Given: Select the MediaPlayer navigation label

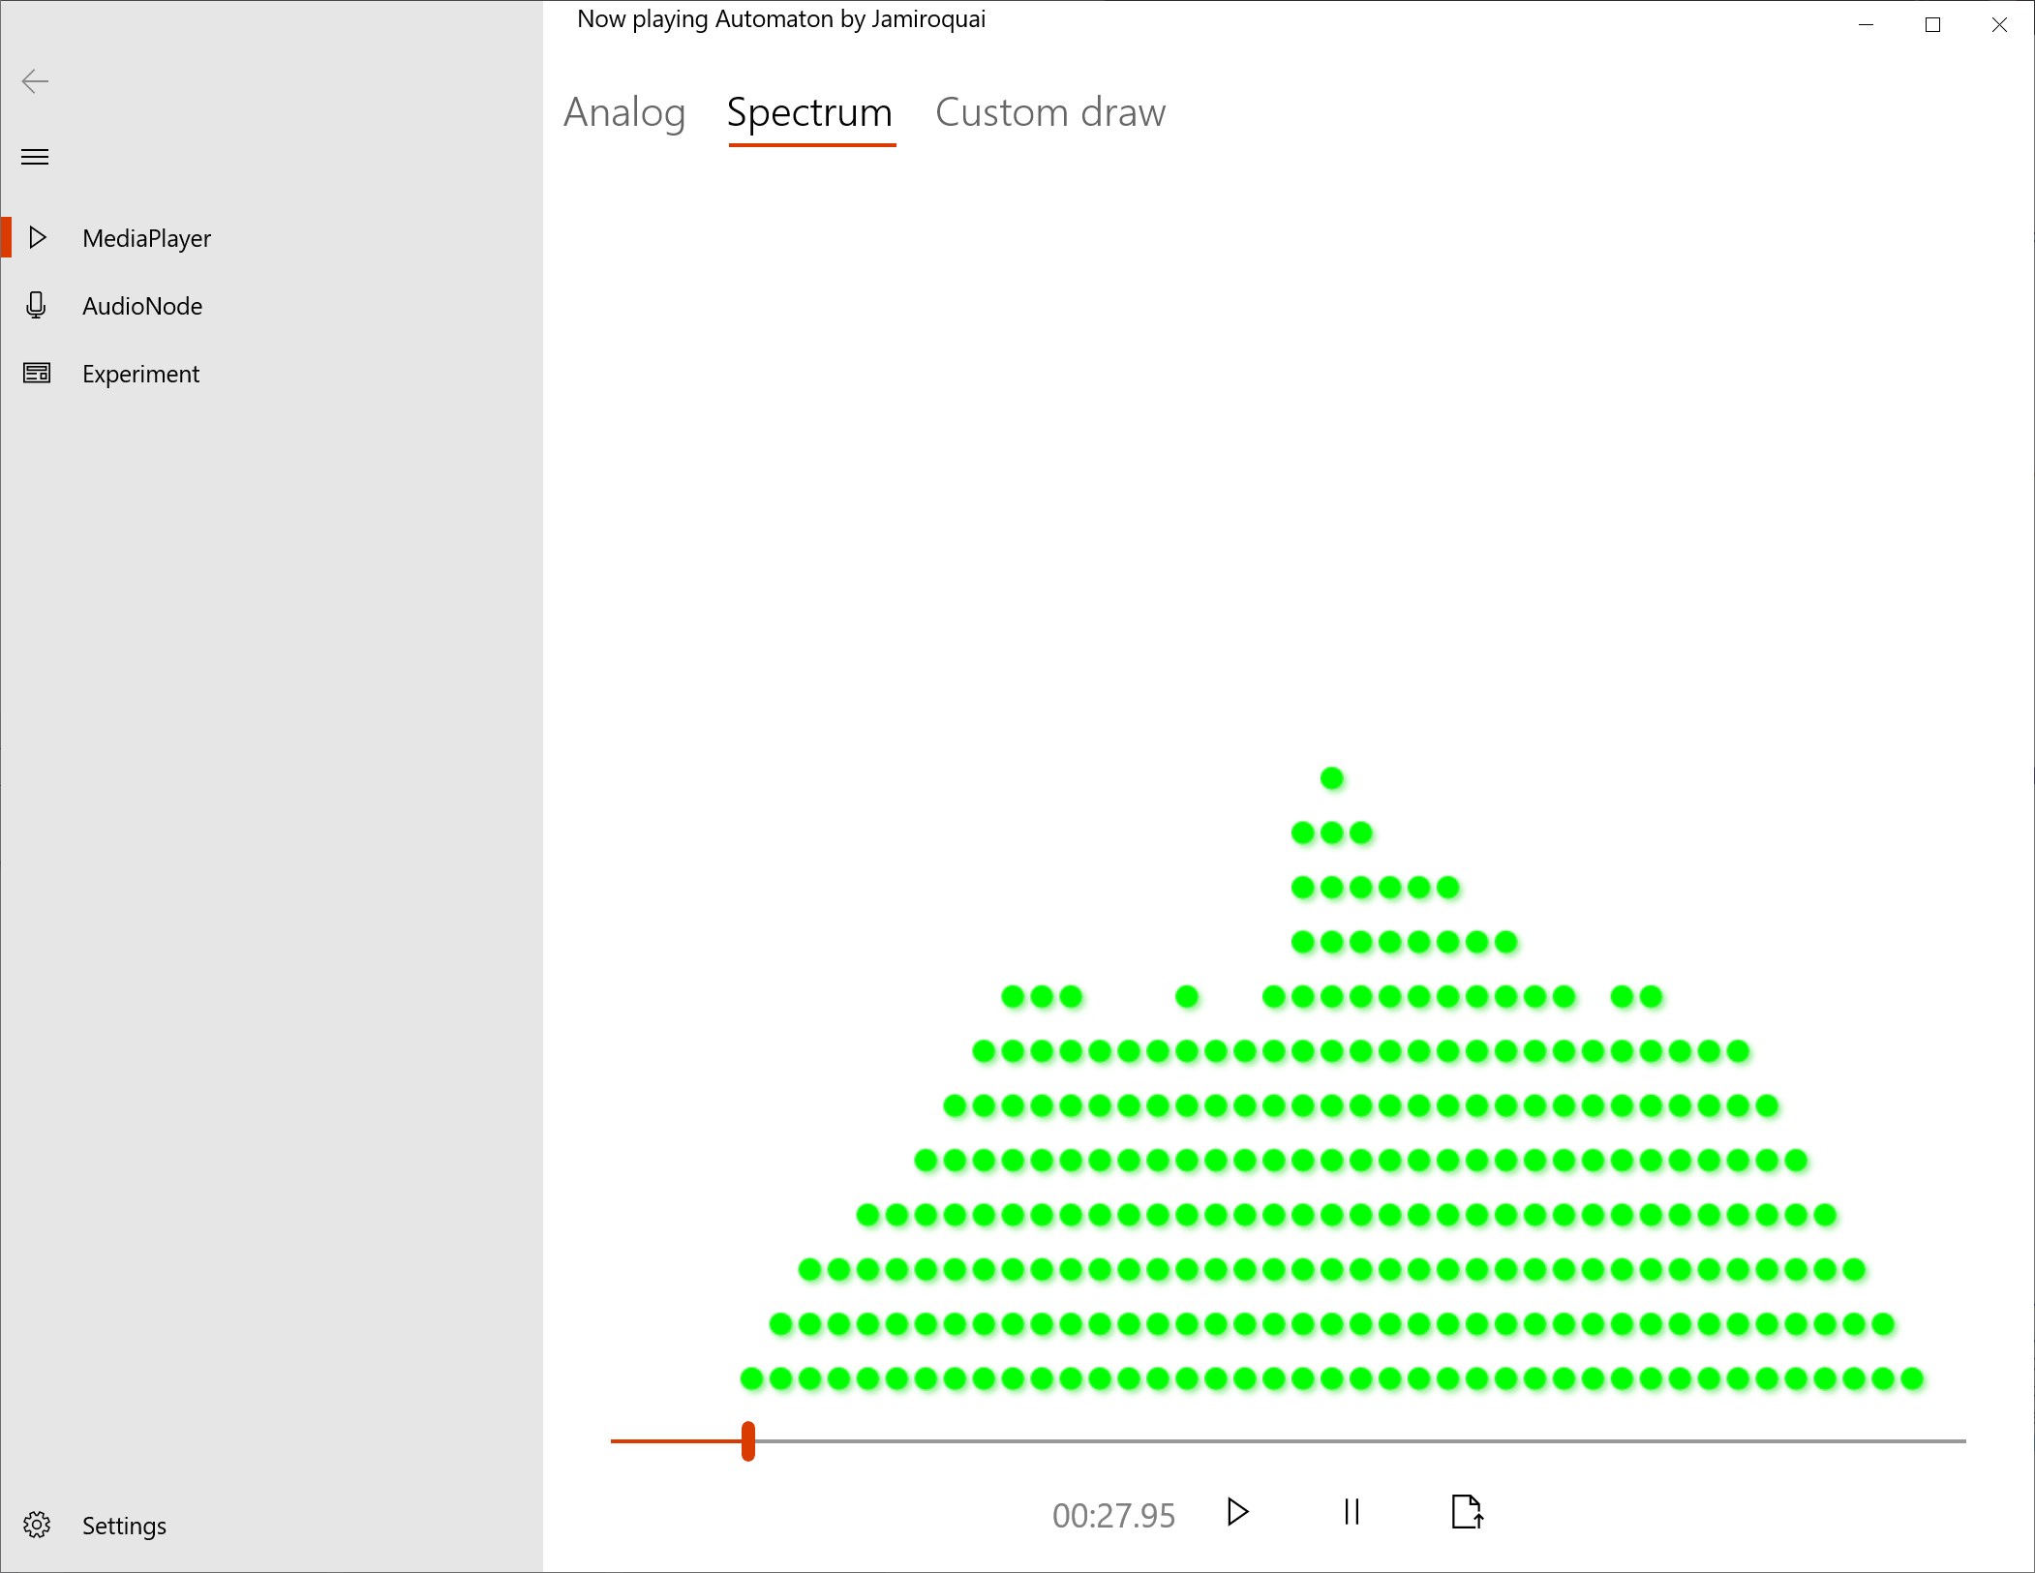Looking at the screenshot, I should [x=146, y=238].
